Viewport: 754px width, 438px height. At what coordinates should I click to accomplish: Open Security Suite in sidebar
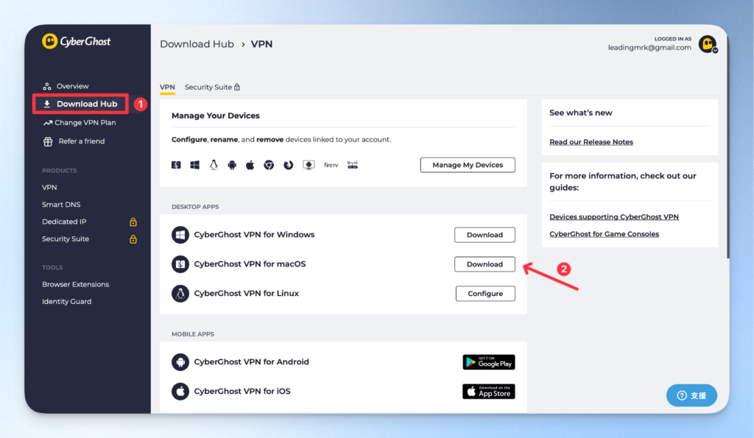[66, 239]
